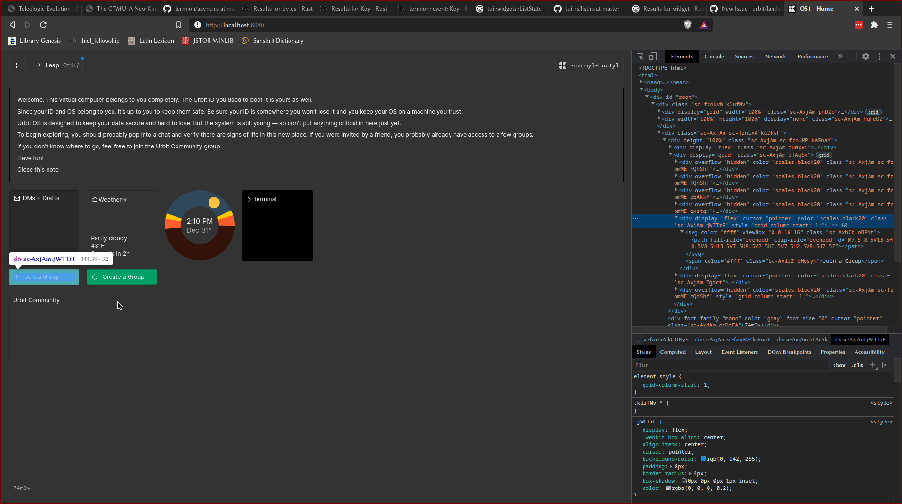Click the Create a Group button
Image resolution: width=902 pixels, height=504 pixels.
click(x=122, y=277)
